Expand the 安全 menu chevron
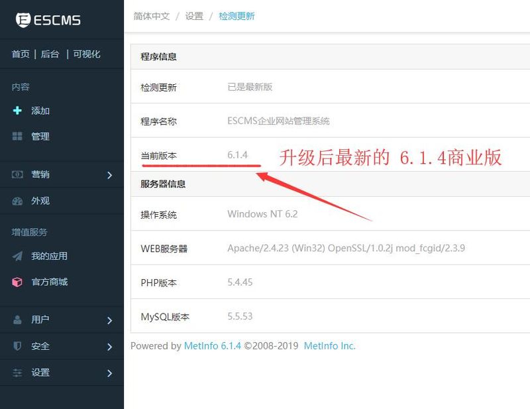The width and height of the screenshot is (530, 409). point(109,347)
